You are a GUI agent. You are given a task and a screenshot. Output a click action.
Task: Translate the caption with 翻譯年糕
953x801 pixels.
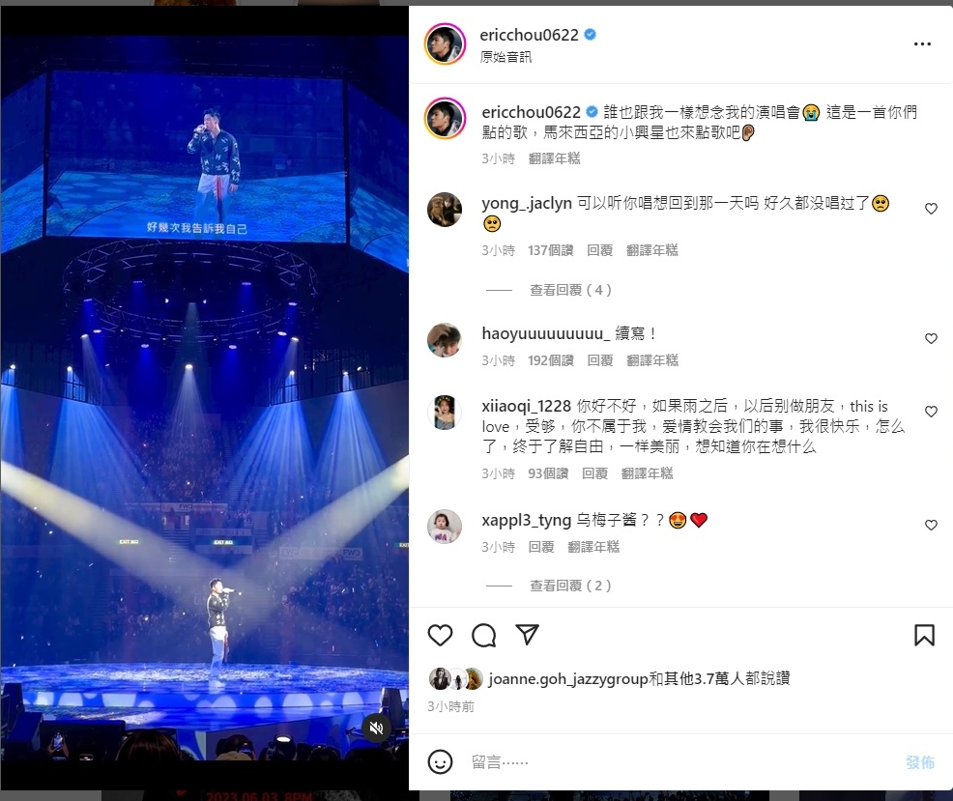554,158
